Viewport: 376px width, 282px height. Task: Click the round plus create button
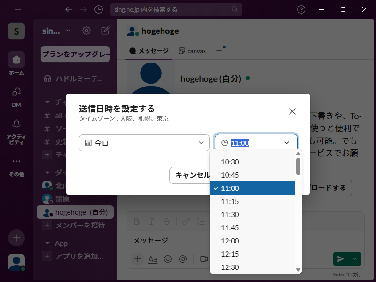[x=16, y=238]
